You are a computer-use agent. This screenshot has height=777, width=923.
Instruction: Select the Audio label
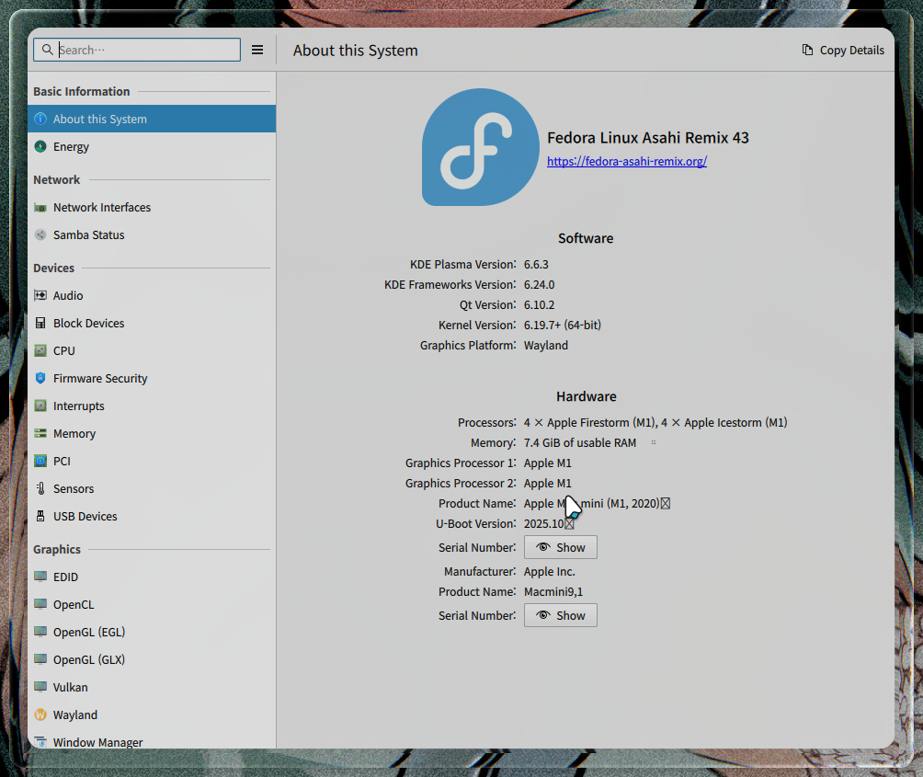[x=68, y=295]
